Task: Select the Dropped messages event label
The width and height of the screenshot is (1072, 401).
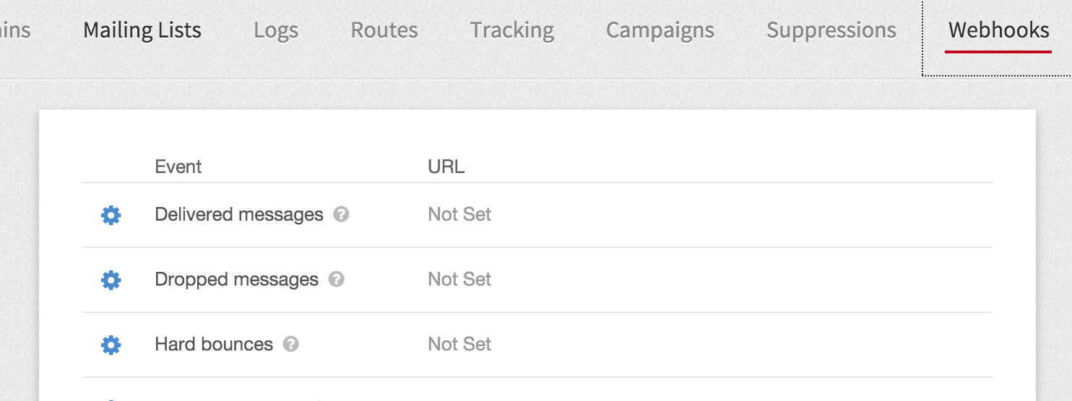Action: 236,280
